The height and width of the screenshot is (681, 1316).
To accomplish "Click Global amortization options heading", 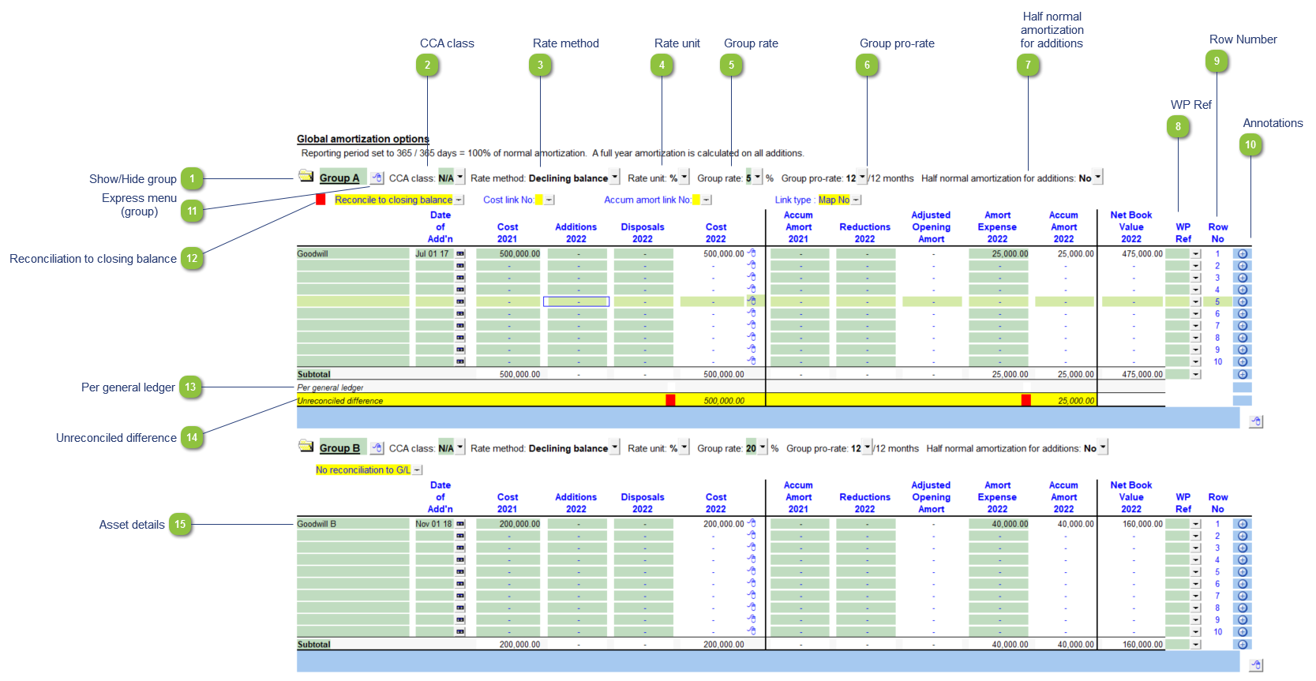I will coord(363,139).
